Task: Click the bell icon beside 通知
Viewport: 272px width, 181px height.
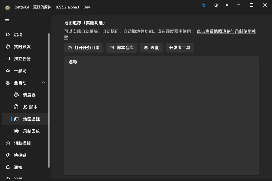Action: coord(8,167)
